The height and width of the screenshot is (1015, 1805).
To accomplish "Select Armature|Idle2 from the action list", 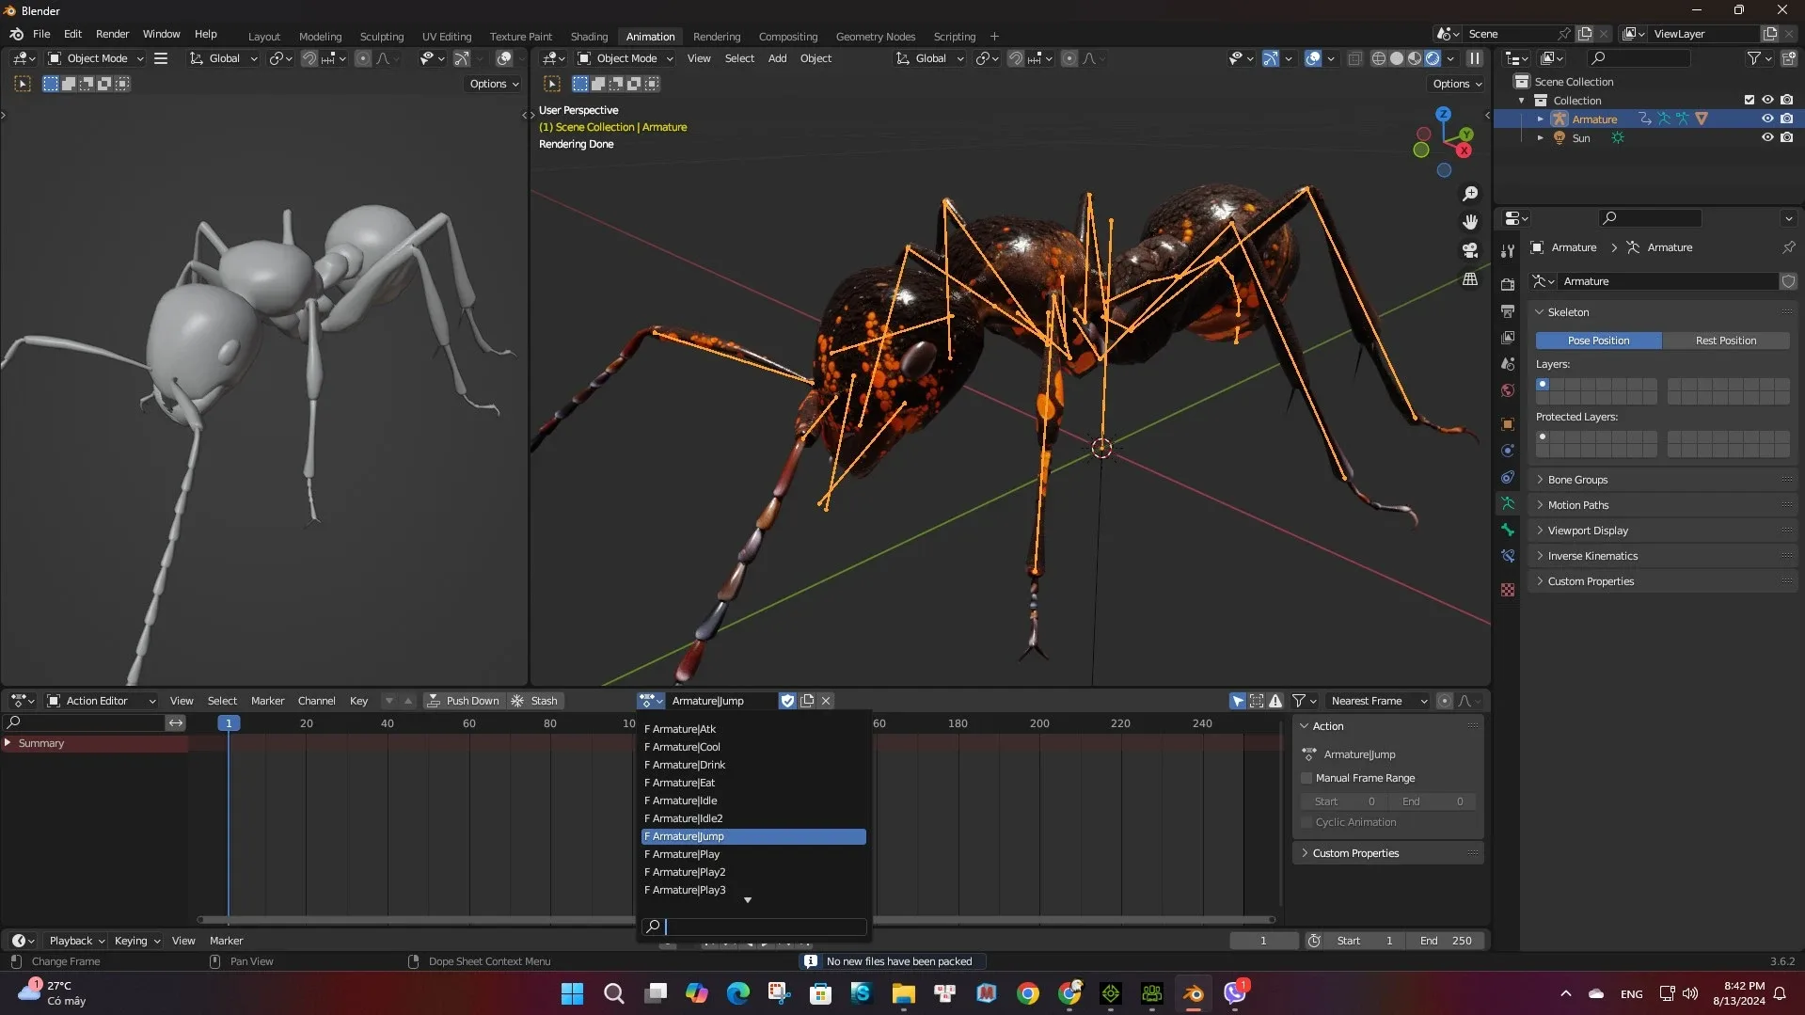I will pos(688,818).
